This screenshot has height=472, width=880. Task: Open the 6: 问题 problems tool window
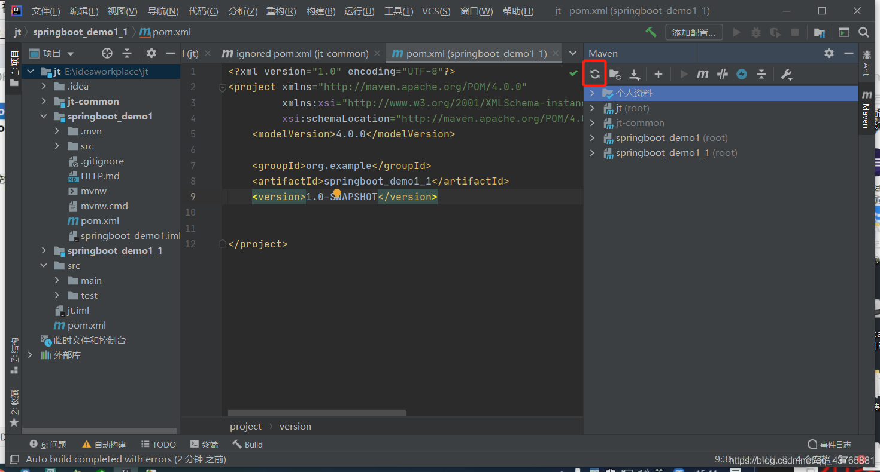pyautogui.click(x=48, y=445)
